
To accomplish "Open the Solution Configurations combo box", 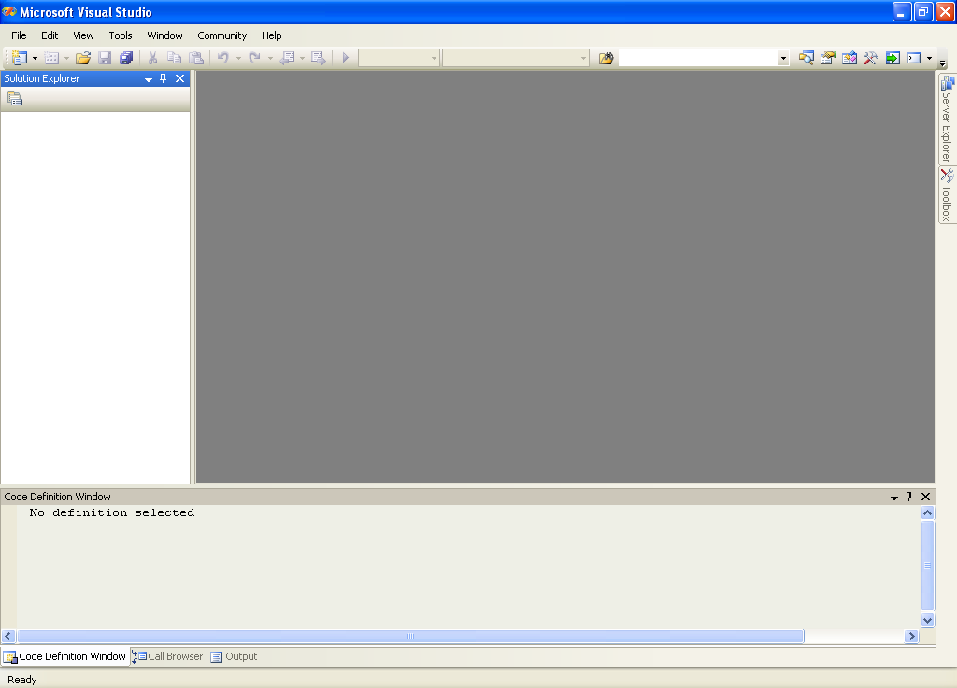I will [398, 58].
